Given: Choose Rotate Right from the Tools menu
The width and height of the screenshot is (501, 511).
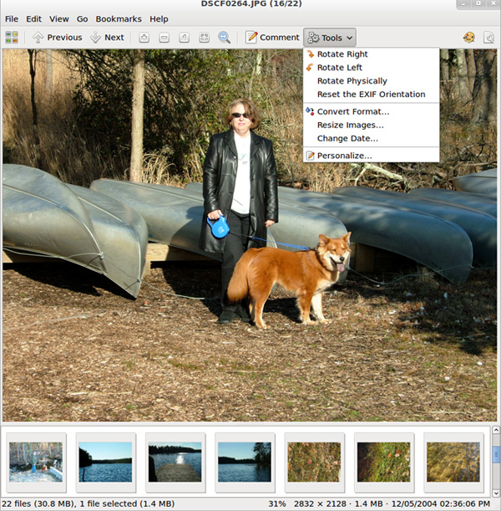Looking at the screenshot, I should [x=372, y=54].
